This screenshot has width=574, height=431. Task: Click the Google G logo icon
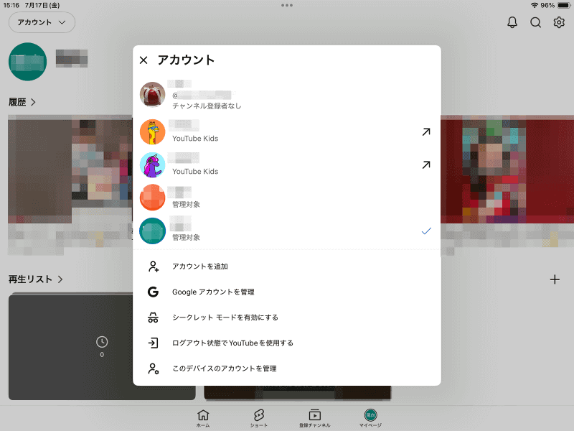153,292
